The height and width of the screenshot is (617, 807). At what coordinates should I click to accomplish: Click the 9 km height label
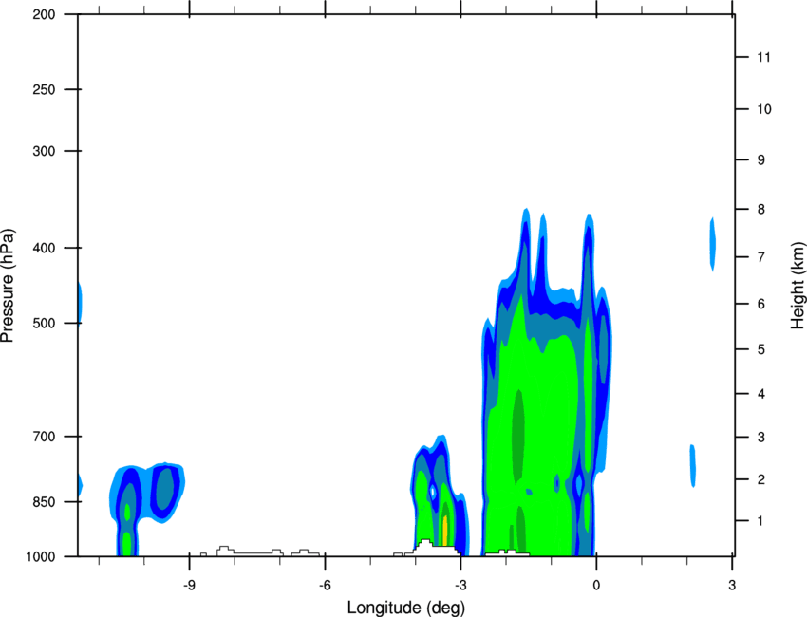761,160
